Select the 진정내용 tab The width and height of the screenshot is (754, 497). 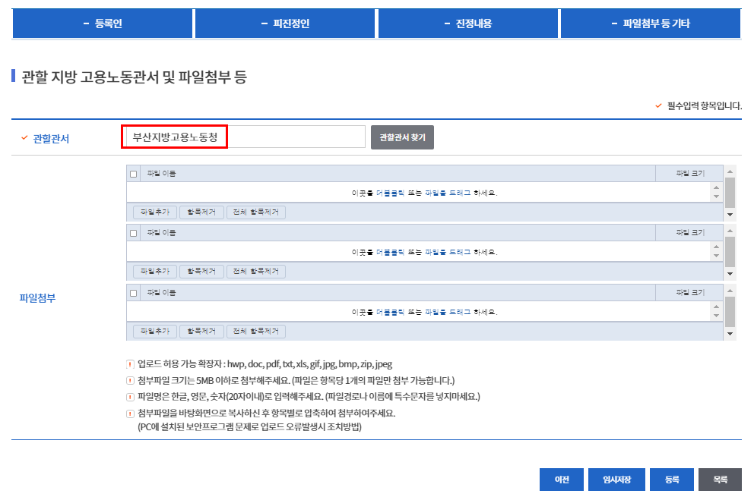pyautogui.click(x=467, y=24)
